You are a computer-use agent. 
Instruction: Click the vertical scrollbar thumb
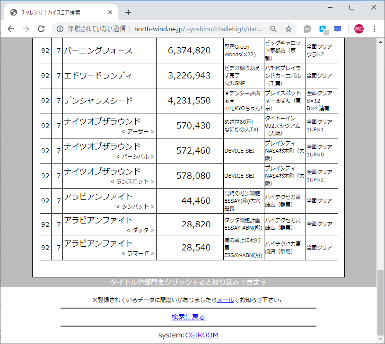(380, 302)
